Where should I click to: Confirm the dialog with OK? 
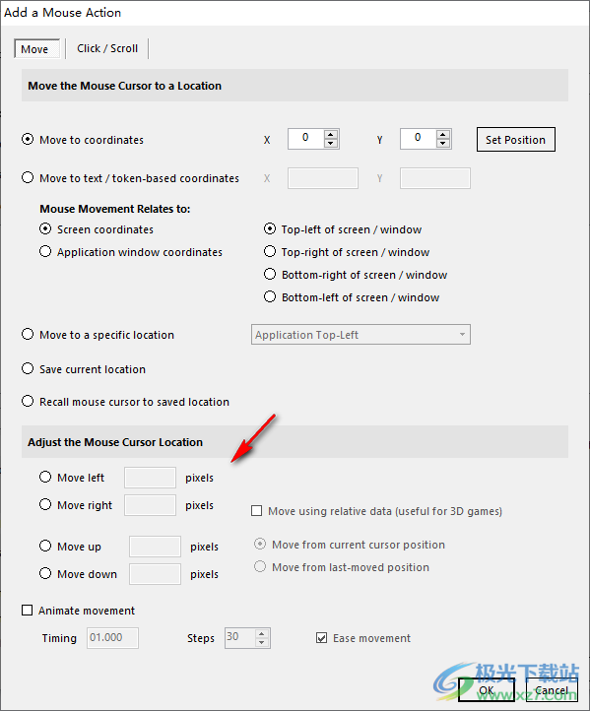pos(487,690)
